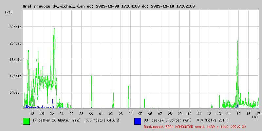This screenshot has height=131, width=262.
Task: Click the green spike just before hour 04
Action: tap(129, 97)
